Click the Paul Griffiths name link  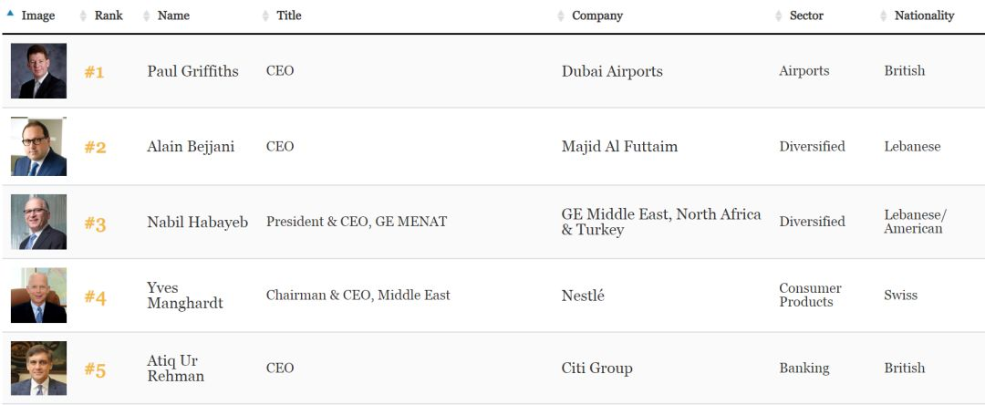pyautogui.click(x=192, y=71)
